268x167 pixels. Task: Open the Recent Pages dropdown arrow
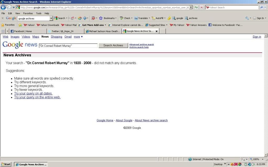click(14, 7)
